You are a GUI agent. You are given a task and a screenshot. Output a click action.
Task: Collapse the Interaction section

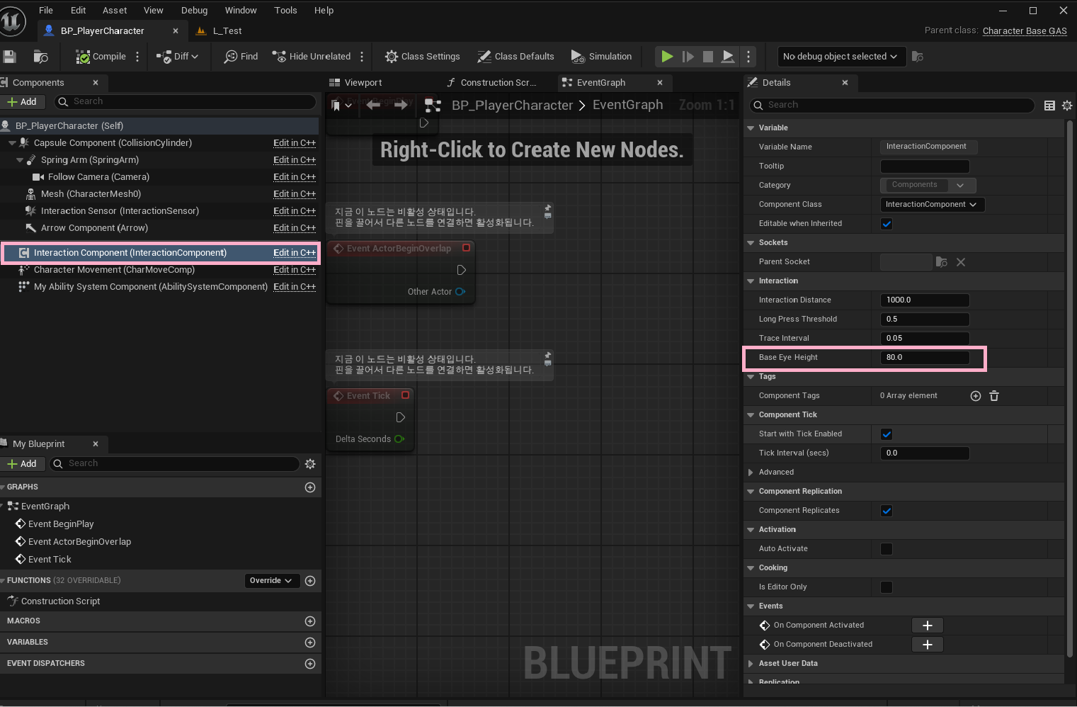pos(751,281)
